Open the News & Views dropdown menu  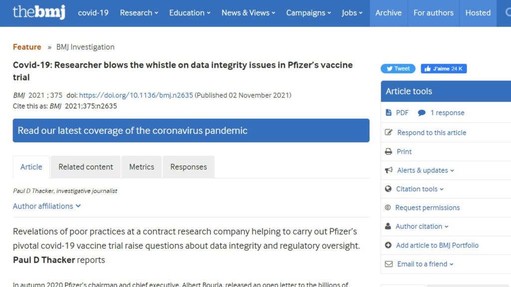point(249,12)
